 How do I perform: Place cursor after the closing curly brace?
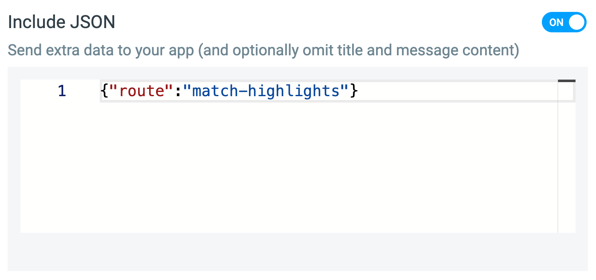click(x=359, y=91)
